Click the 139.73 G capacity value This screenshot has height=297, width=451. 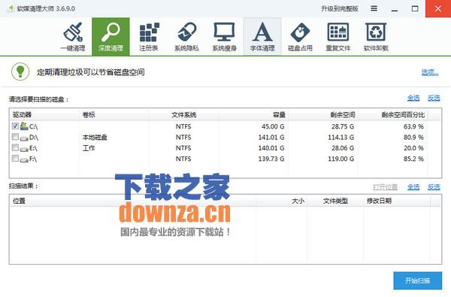271,159
